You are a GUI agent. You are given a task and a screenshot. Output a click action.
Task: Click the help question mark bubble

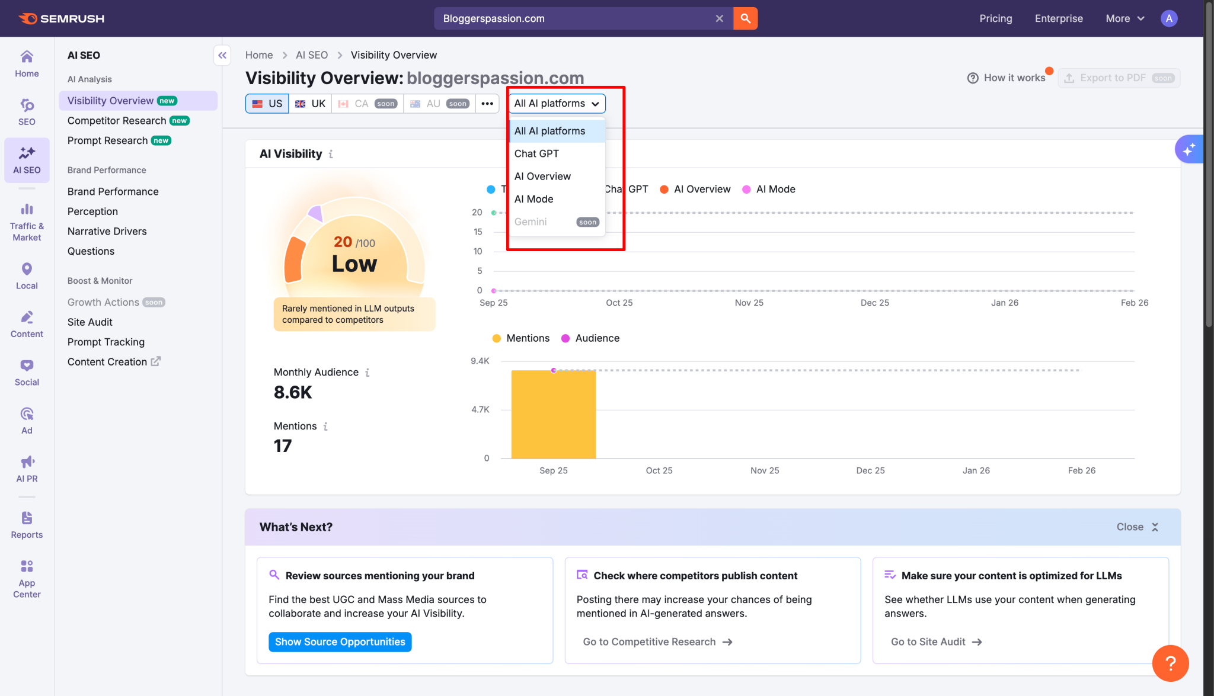click(1170, 663)
